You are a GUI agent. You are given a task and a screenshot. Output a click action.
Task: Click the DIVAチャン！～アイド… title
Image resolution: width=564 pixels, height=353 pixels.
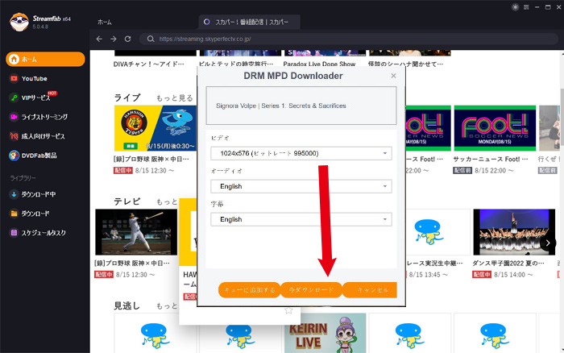tap(149, 64)
